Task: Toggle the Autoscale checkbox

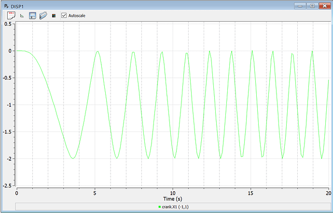Action: click(64, 15)
